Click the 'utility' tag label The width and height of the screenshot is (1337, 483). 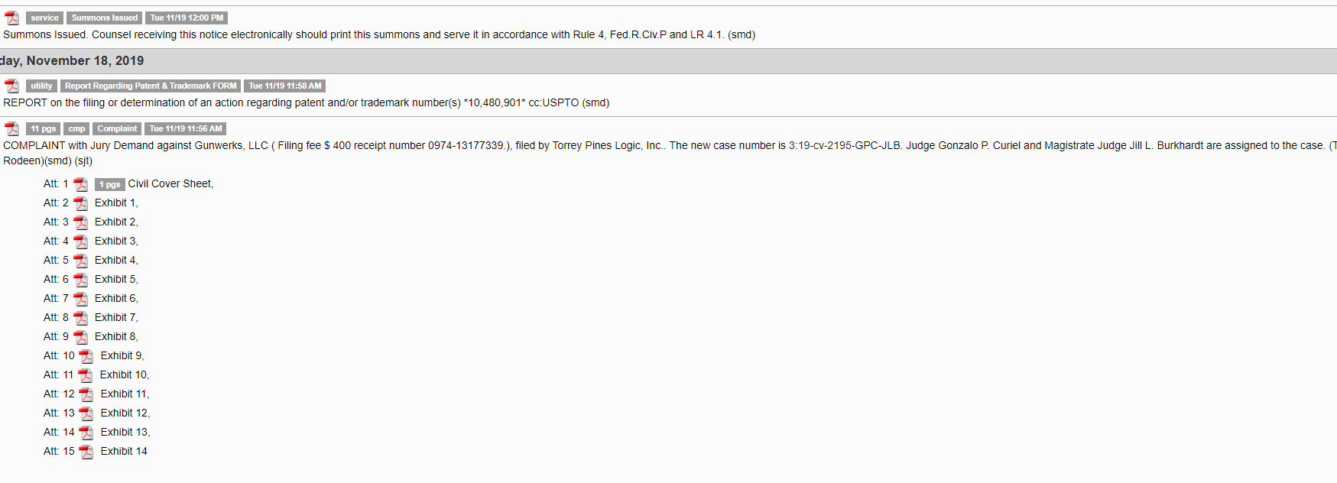coord(41,86)
